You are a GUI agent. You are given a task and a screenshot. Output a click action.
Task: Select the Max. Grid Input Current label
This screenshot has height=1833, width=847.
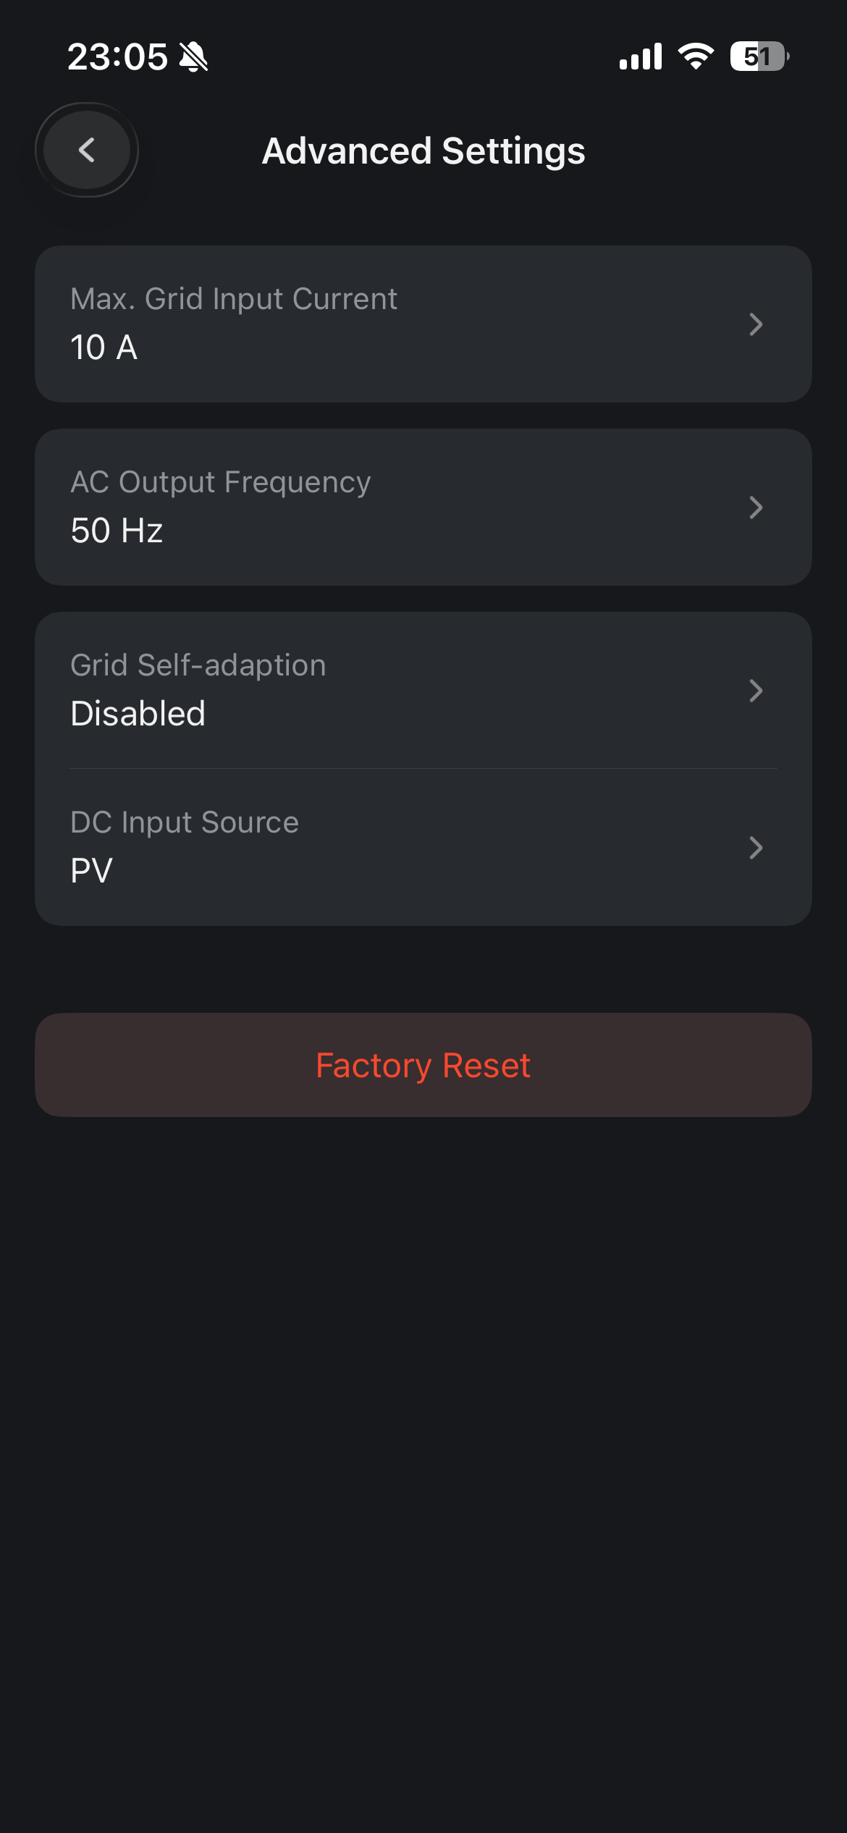234,299
